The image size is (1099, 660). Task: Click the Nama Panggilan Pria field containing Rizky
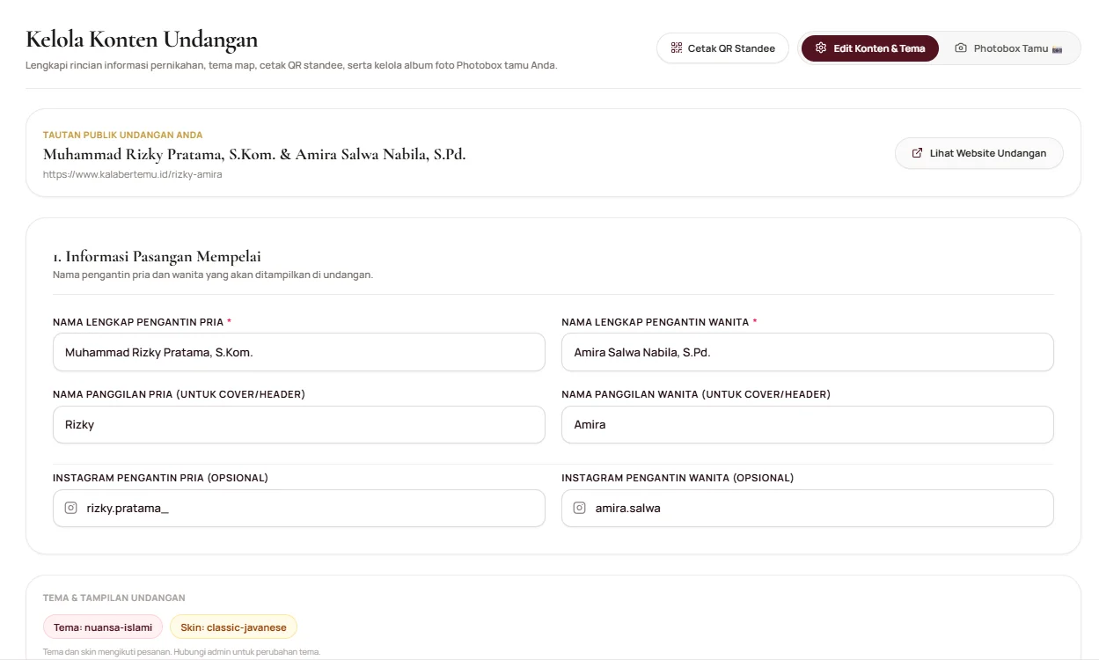[299, 424]
